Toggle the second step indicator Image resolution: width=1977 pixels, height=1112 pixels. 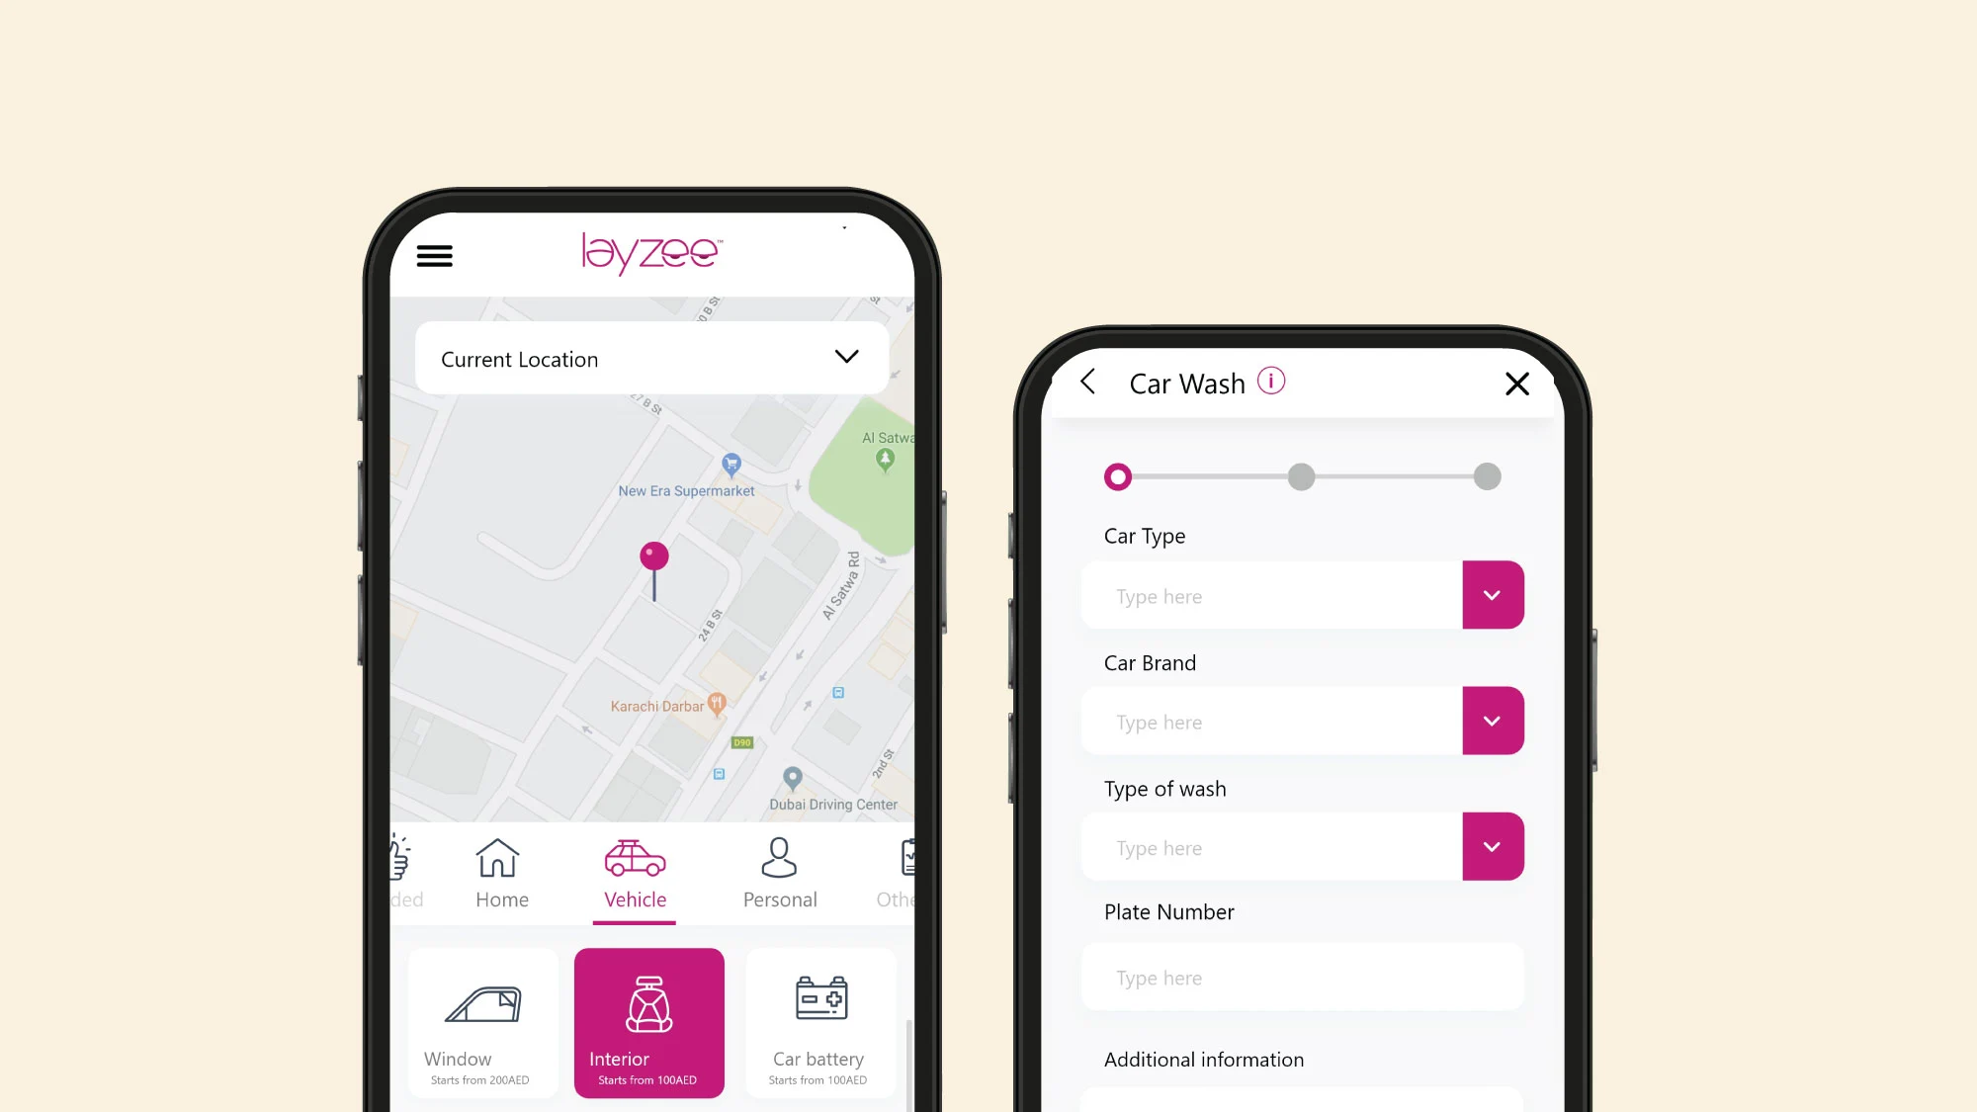coord(1302,476)
